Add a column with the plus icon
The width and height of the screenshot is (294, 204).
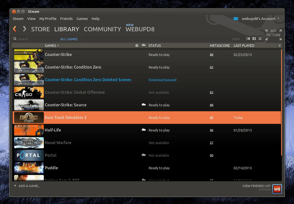(x=279, y=45)
